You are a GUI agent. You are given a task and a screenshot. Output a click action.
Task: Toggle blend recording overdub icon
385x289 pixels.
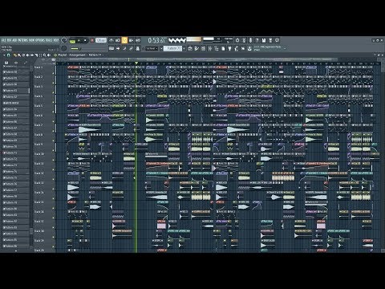(x=131, y=40)
